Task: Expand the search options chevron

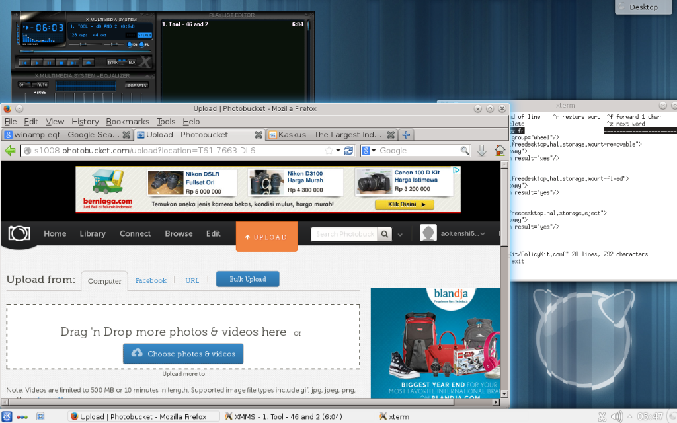Action: click(400, 235)
